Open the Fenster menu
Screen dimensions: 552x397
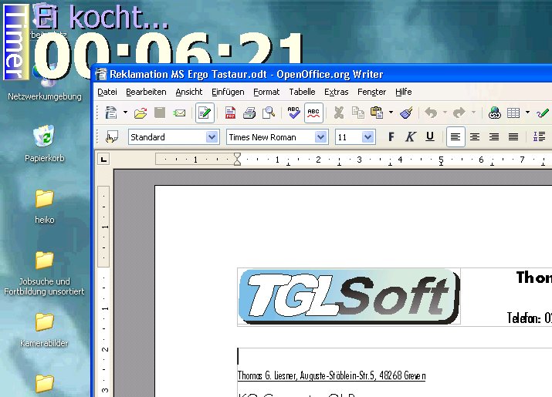coord(372,93)
